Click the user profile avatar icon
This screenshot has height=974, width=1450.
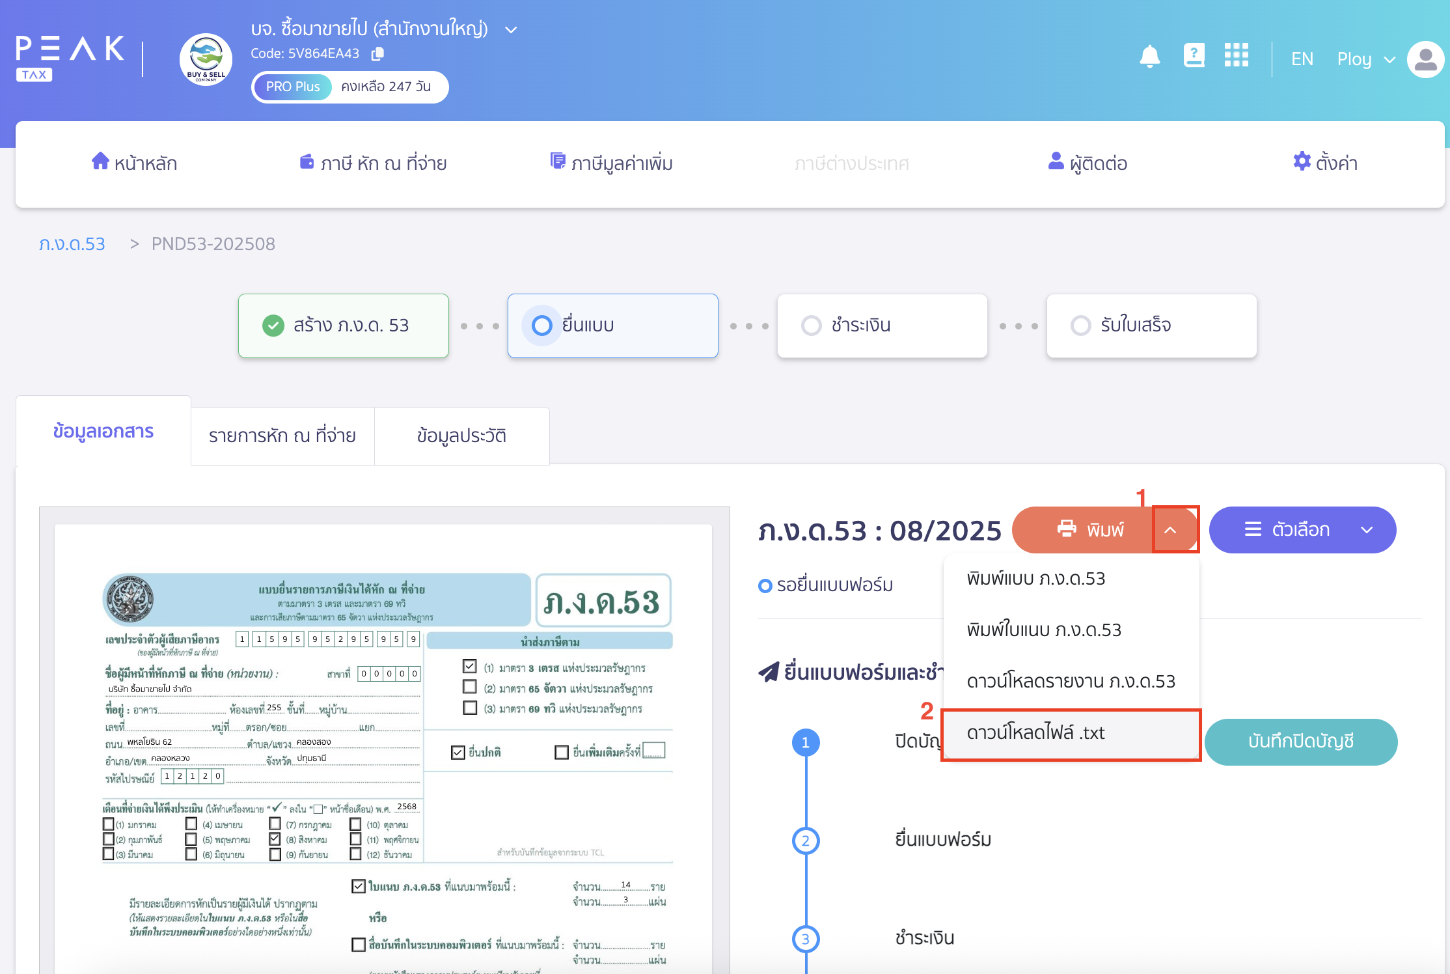pyautogui.click(x=1425, y=59)
